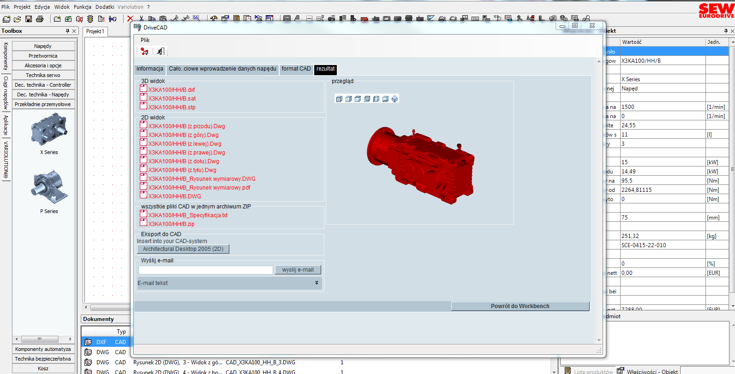This screenshot has width=735, height=374.
Task: Open the Akcesoria i opcje category
Action: pyautogui.click(x=43, y=65)
